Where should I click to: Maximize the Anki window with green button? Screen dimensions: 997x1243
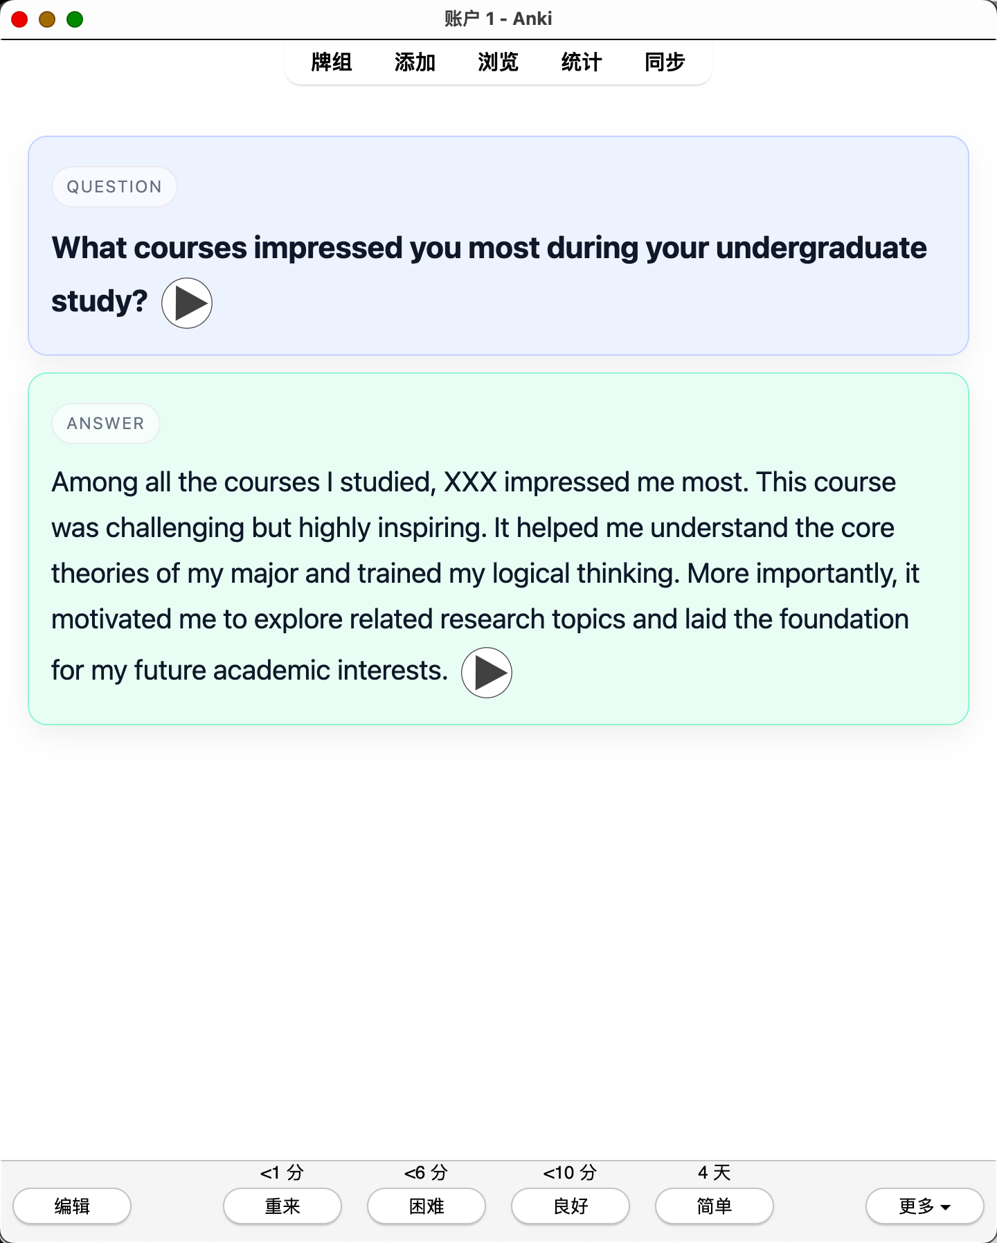[x=75, y=19]
